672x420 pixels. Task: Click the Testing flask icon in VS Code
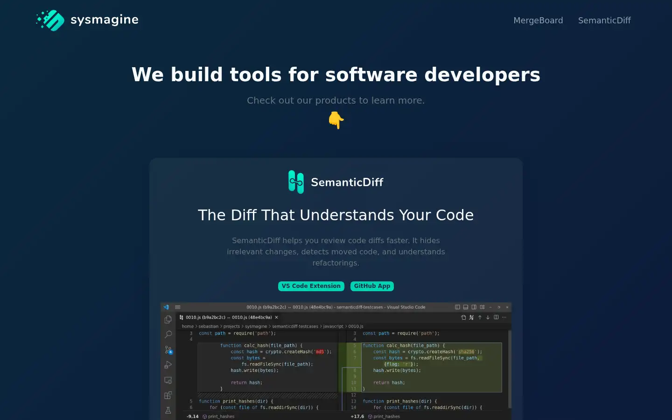coord(168,410)
